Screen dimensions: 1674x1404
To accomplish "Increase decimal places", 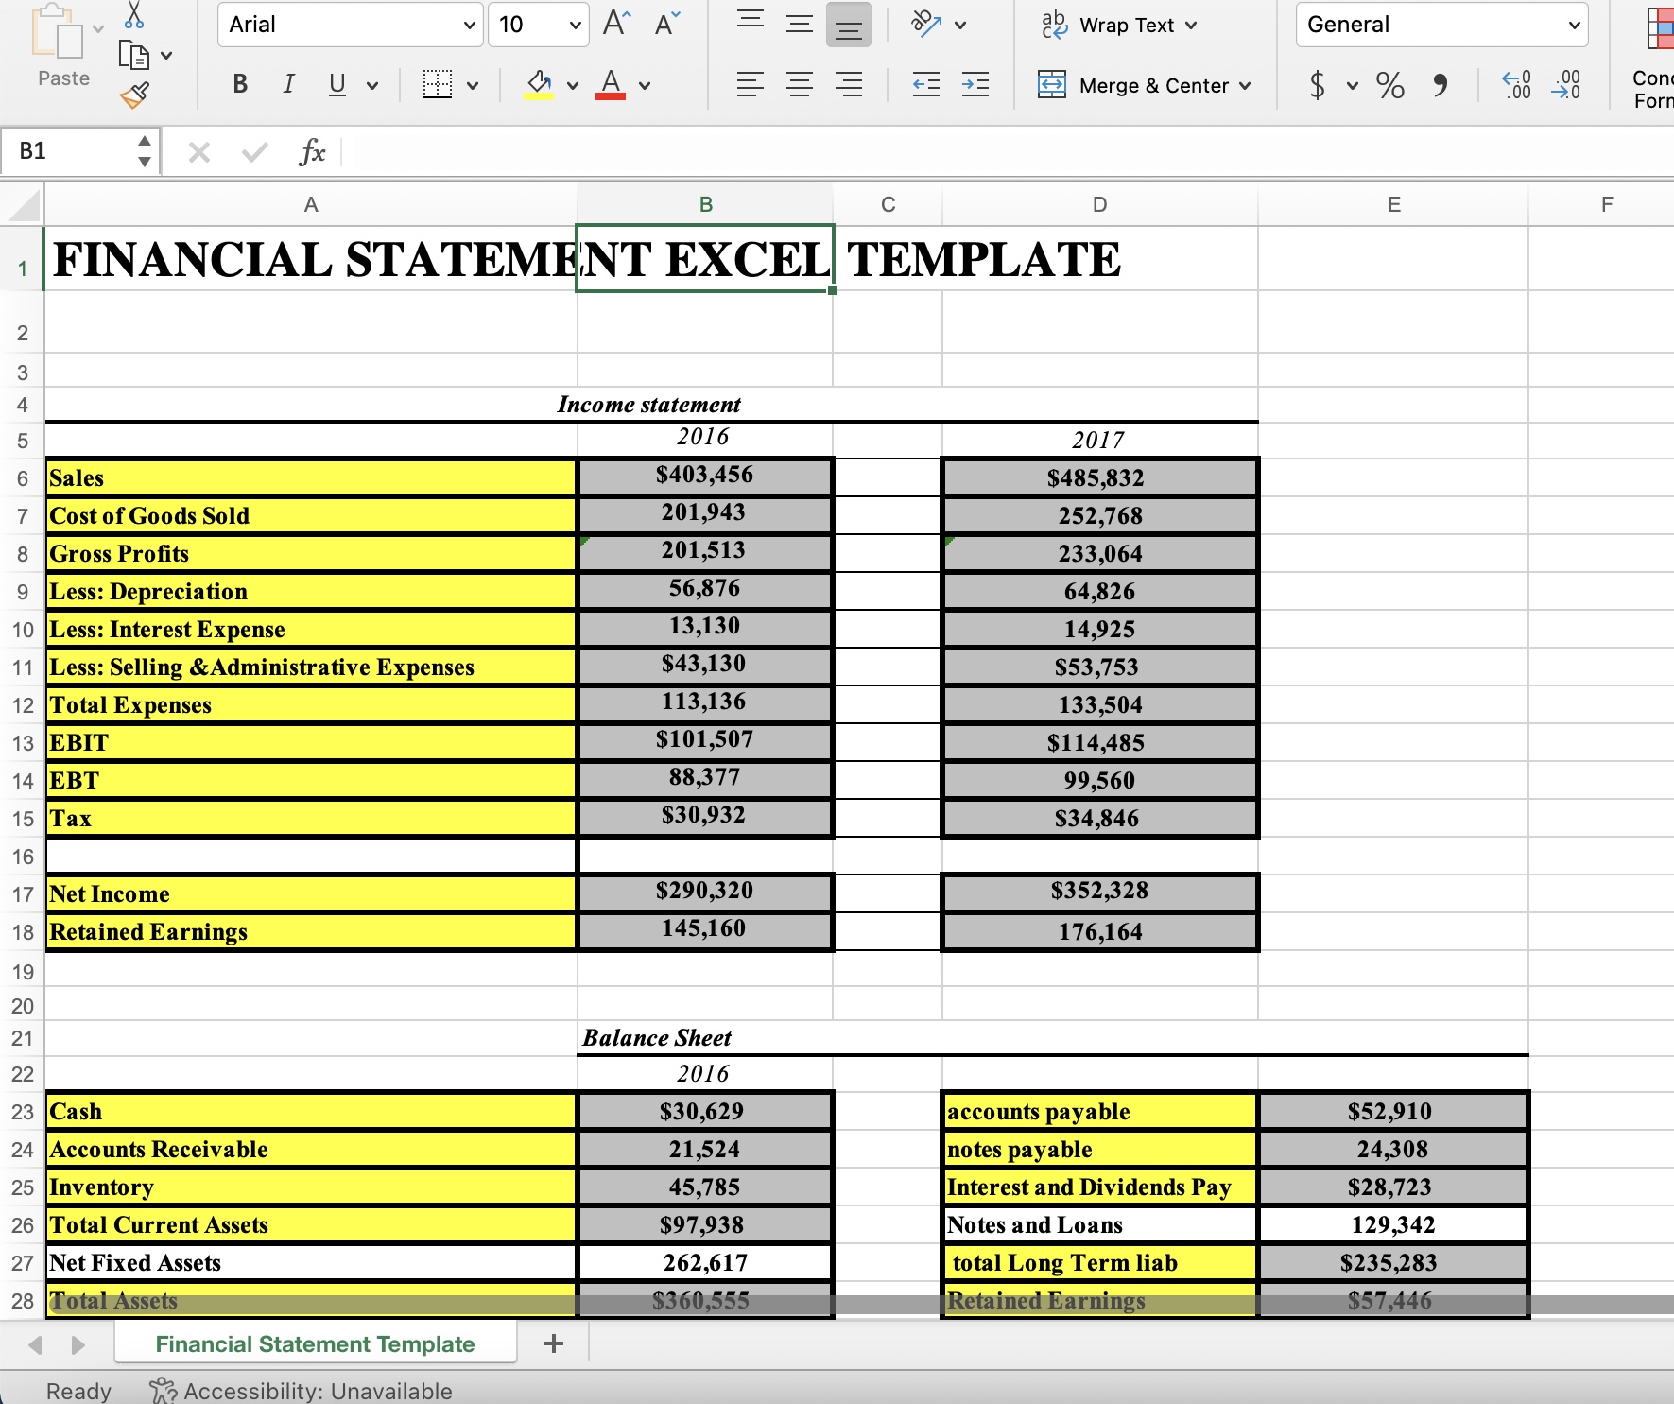I will pyautogui.click(x=1516, y=85).
